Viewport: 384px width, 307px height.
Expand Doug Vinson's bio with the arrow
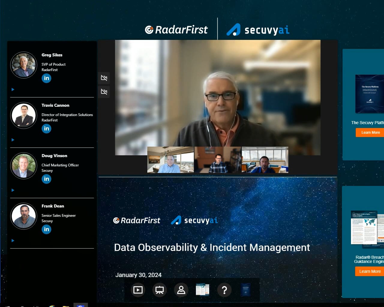click(x=13, y=190)
